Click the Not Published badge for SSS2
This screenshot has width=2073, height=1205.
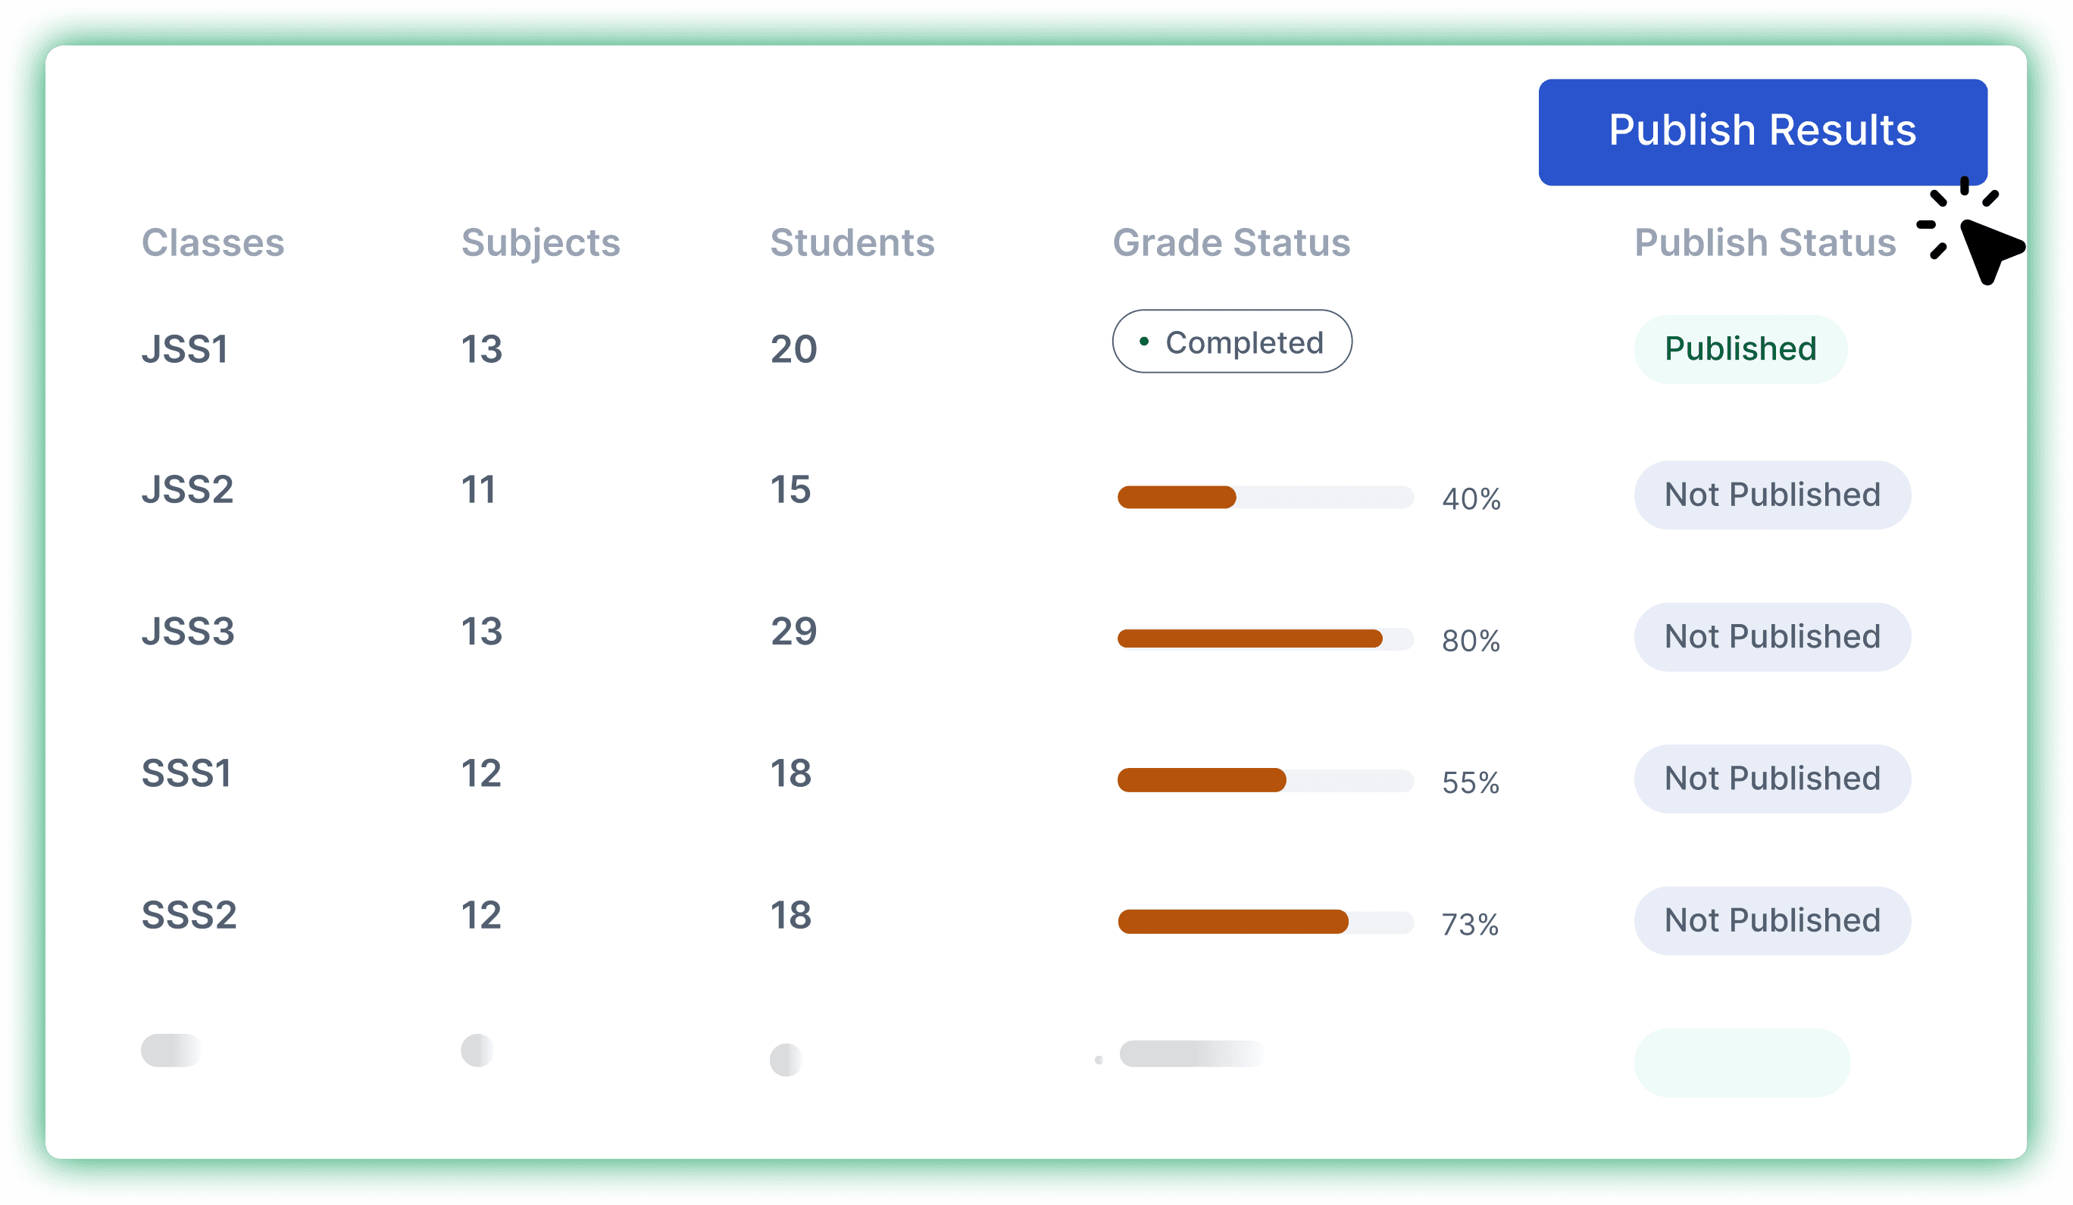[1772, 920]
